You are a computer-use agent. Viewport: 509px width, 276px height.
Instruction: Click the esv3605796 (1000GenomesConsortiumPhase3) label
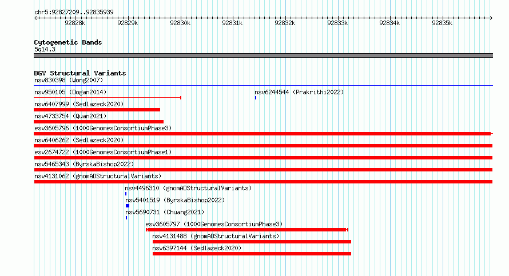[103, 128]
